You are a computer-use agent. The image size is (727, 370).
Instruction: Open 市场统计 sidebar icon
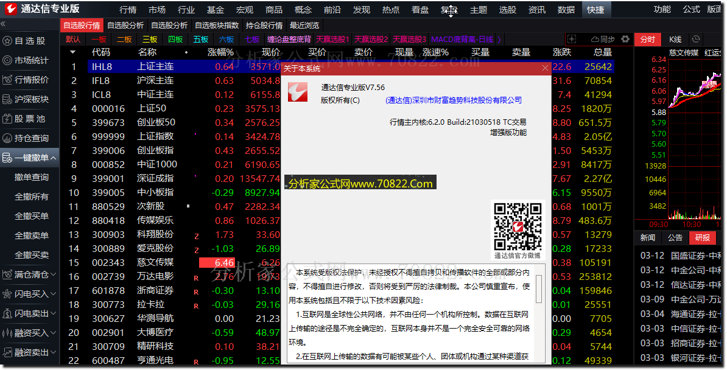click(7, 60)
